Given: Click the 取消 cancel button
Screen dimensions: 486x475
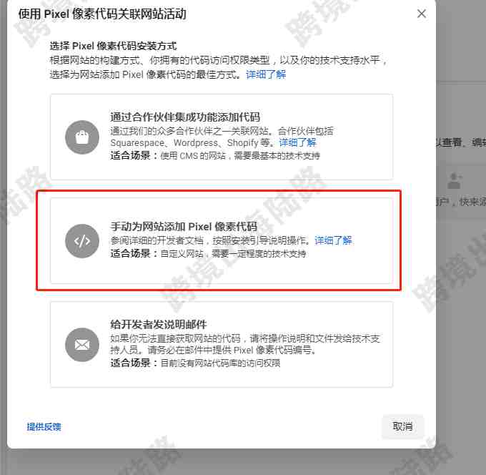Looking at the screenshot, I should [x=402, y=426].
